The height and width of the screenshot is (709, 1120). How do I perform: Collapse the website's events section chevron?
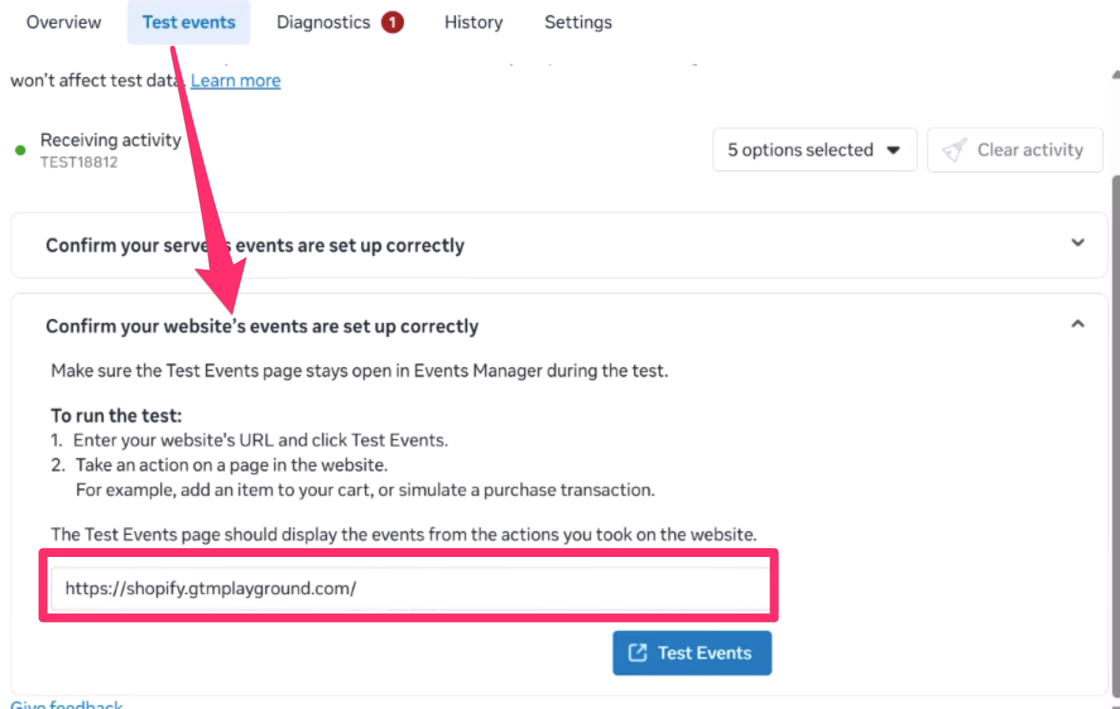tap(1078, 324)
